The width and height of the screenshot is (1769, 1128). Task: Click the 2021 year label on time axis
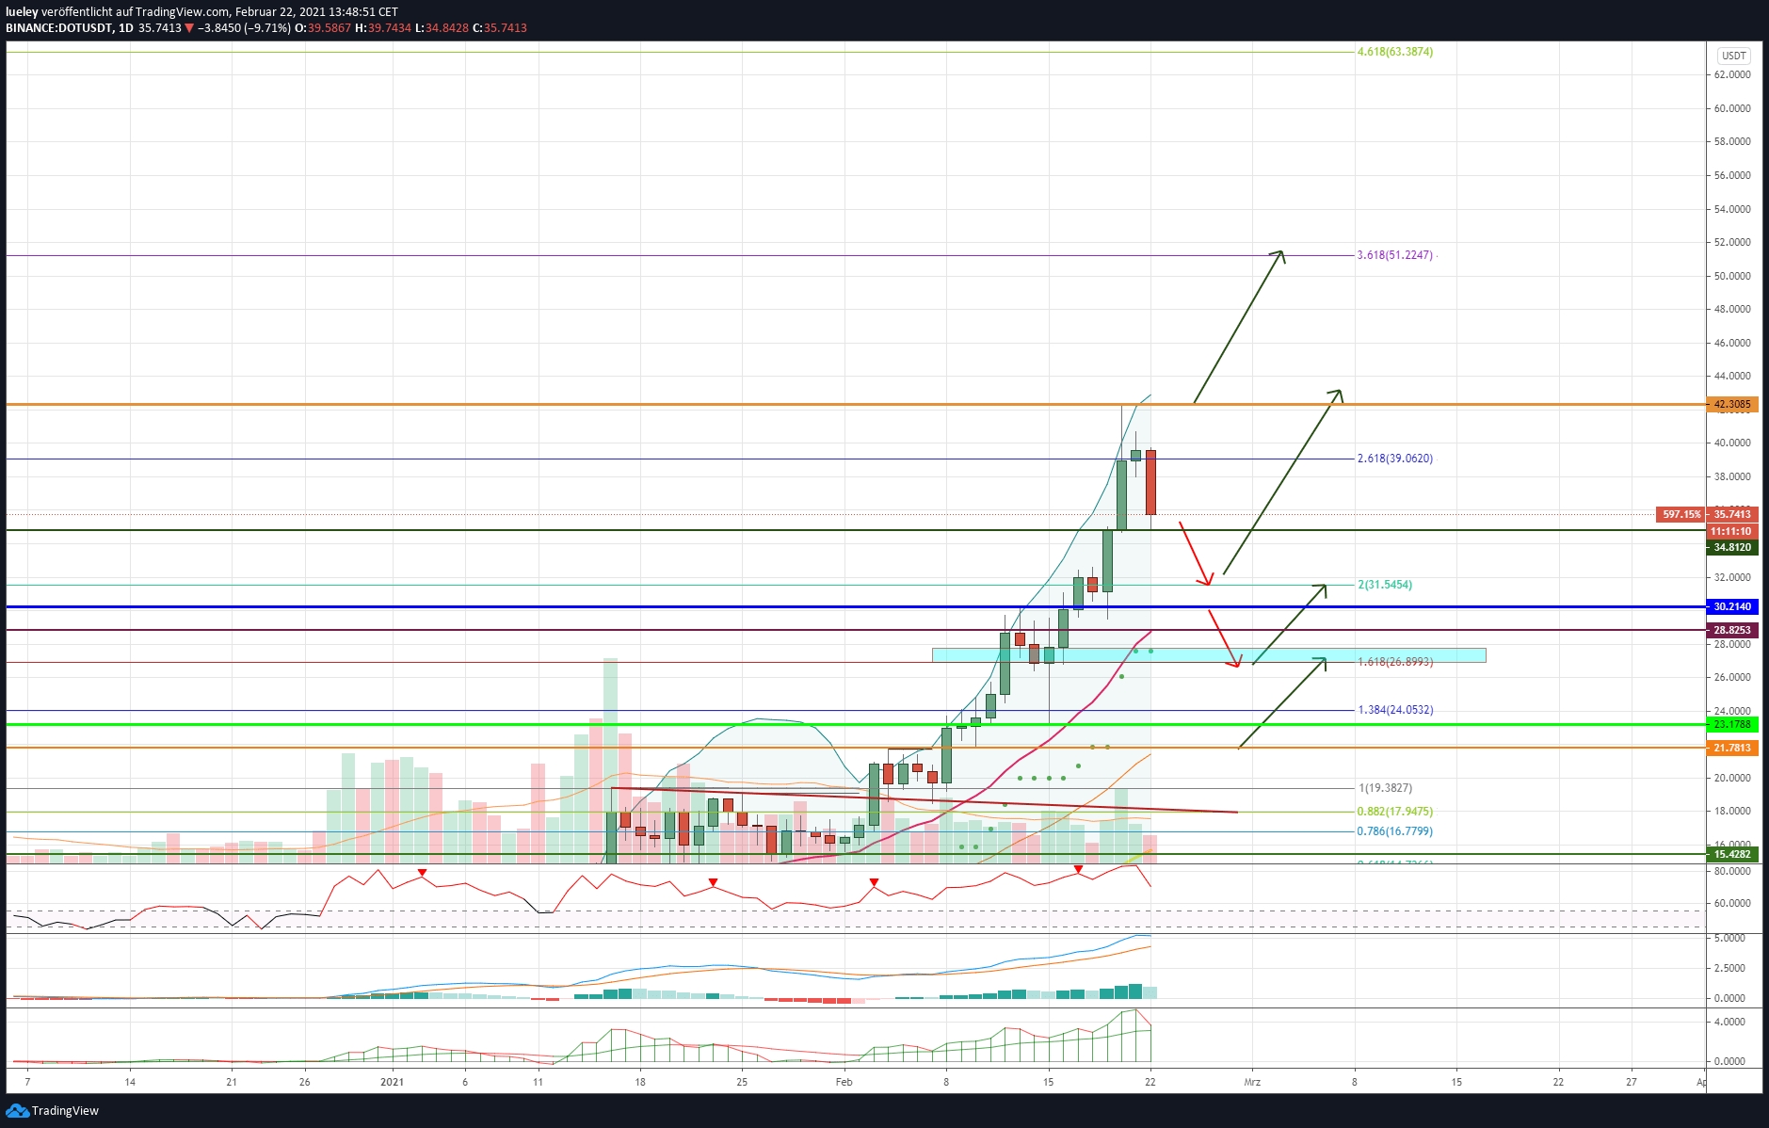392,1082
